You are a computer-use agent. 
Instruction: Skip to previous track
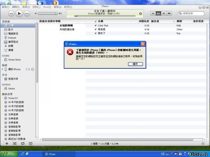(11, 13)
